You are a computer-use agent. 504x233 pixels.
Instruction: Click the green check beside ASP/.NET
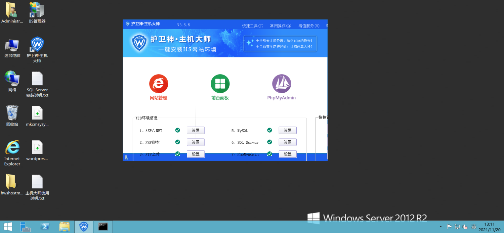click(177, 130)
